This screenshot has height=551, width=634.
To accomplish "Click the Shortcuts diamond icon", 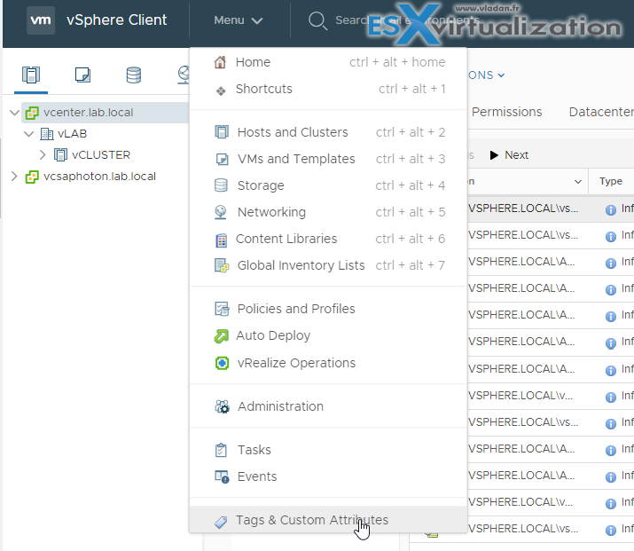I will [221, 91].
